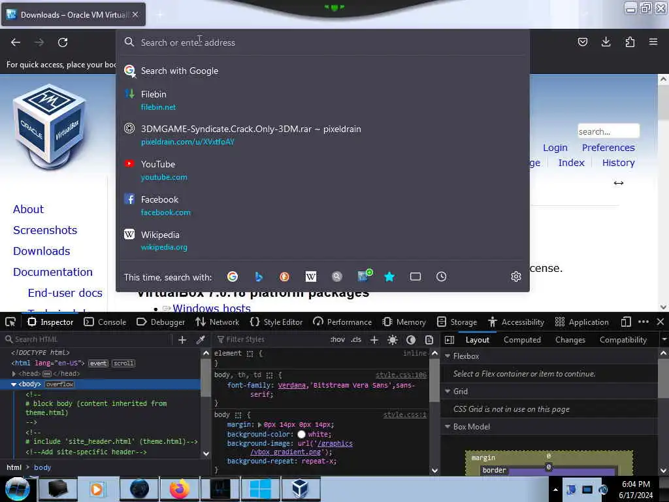
Task: Open Responsive Design Mode icon
Action: pos(626,322)
